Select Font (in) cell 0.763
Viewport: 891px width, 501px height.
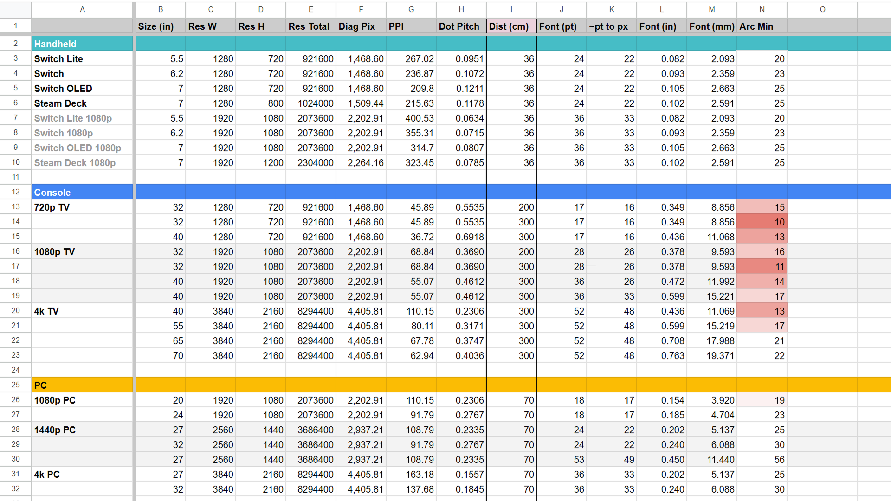tap(662, 355)
